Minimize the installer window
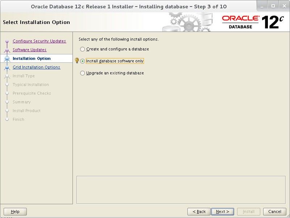The image size is (290, 218). click(x=262, y=6)
